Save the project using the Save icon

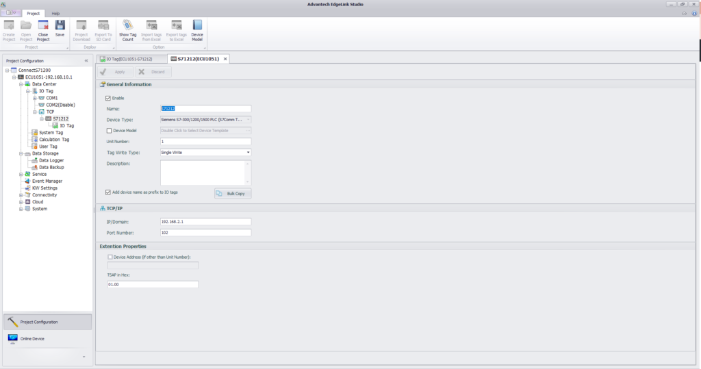(60, 29)
